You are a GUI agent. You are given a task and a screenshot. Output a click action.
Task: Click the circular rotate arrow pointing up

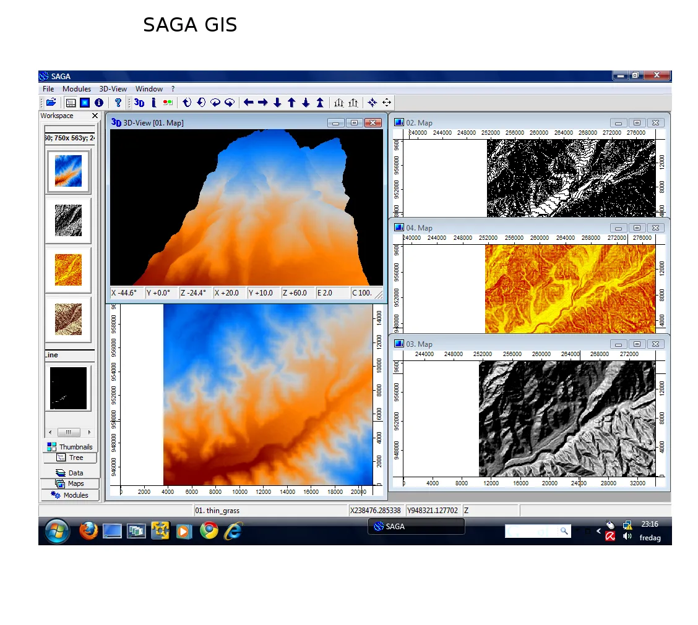pos(187,103)
